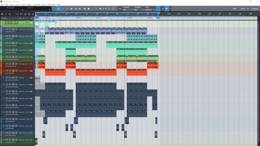Mute track 15
The width and height of the screenshot is (260, 146).
[x=7, y=119]
